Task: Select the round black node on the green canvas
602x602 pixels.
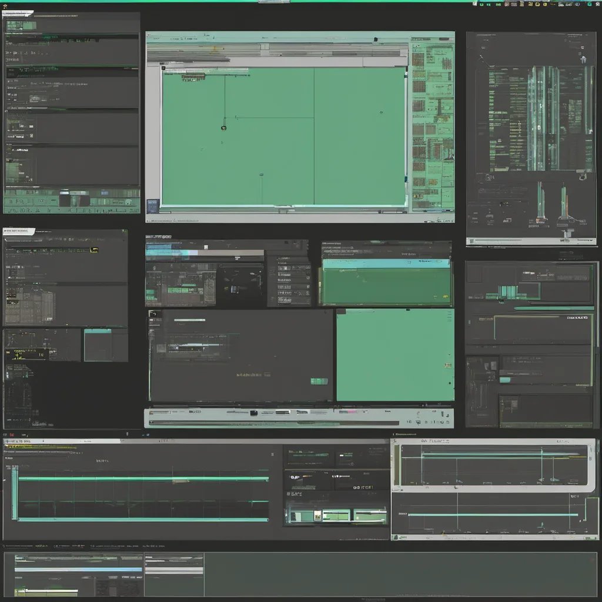Action: tap(223, 128)
